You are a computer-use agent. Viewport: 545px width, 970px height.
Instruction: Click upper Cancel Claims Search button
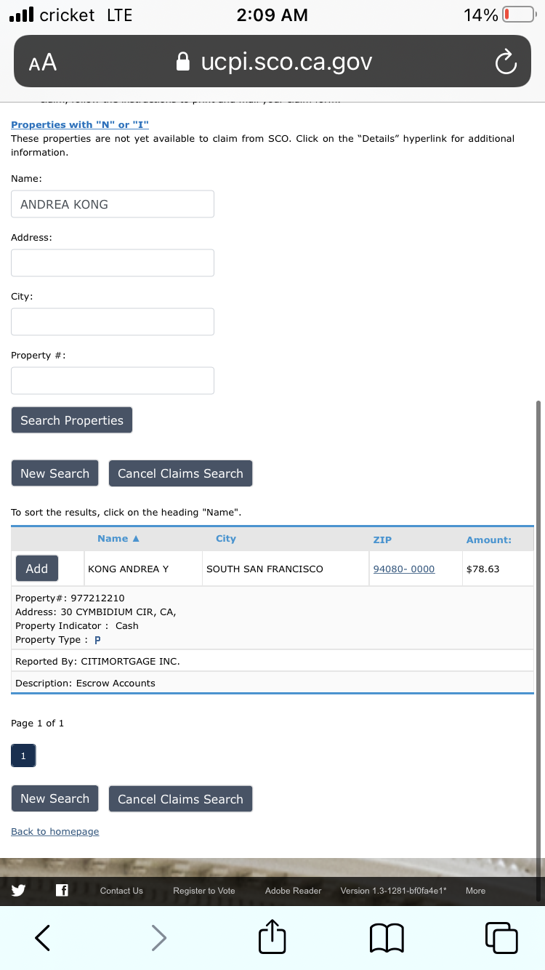(x=180, y=473)
